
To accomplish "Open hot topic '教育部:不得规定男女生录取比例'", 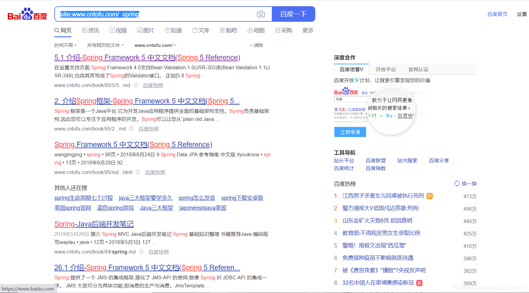I will tap(381, 233).
